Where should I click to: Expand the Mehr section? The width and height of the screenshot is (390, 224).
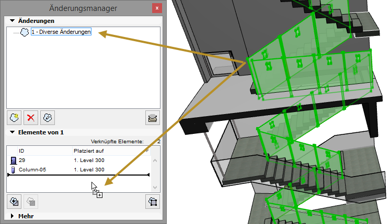12,216
